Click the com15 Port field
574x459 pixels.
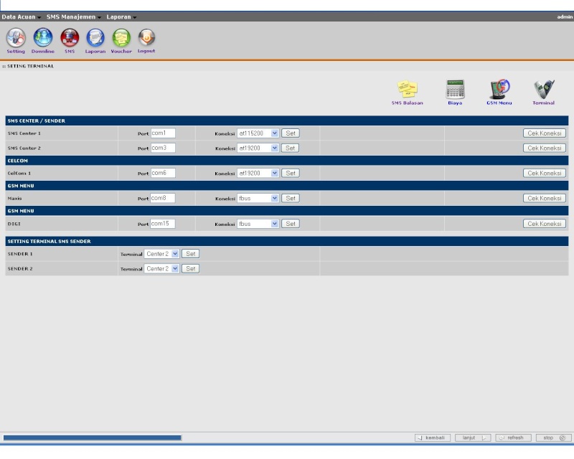pos(163,223)
